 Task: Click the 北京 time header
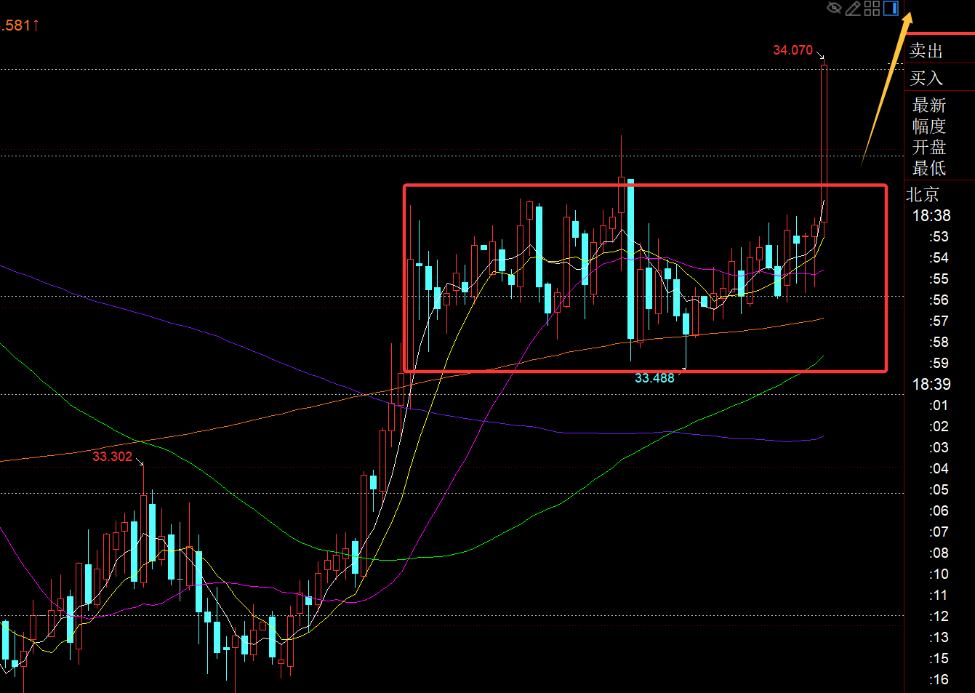[x=923, y=194]
